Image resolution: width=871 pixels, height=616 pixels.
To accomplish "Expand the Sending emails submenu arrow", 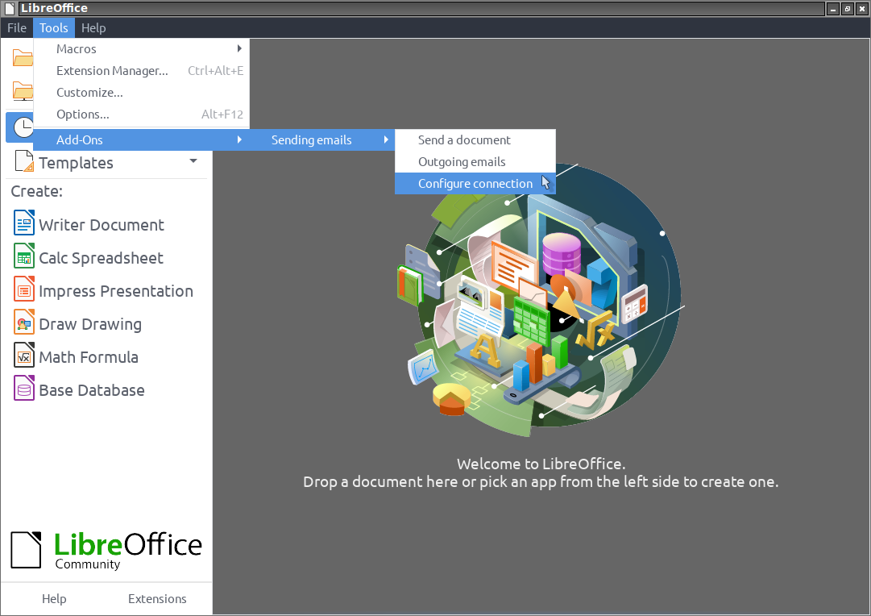I will [386, 139].
